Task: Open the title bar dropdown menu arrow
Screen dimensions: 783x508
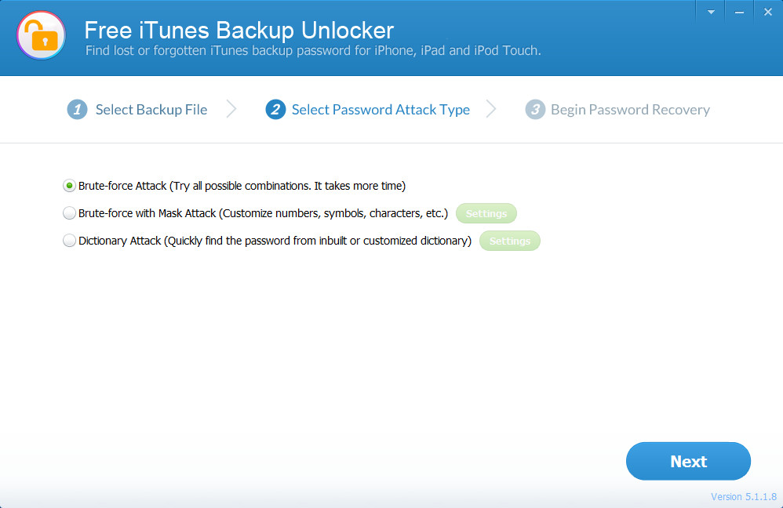Action: (711, 13)
